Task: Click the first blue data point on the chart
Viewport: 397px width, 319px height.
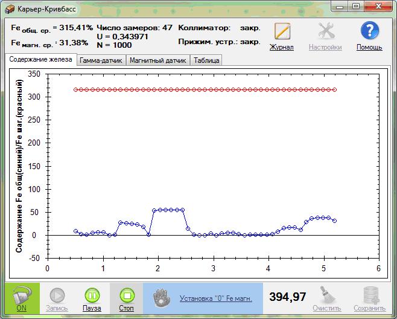Action: tap(75, 231)
